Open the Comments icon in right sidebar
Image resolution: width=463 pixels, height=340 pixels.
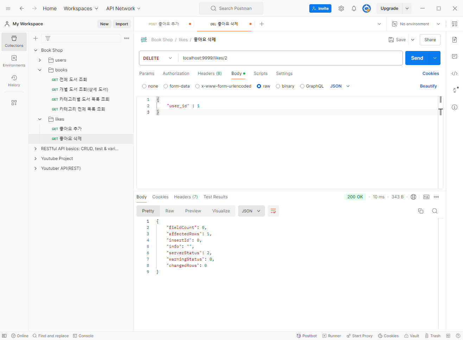[455, 57]
